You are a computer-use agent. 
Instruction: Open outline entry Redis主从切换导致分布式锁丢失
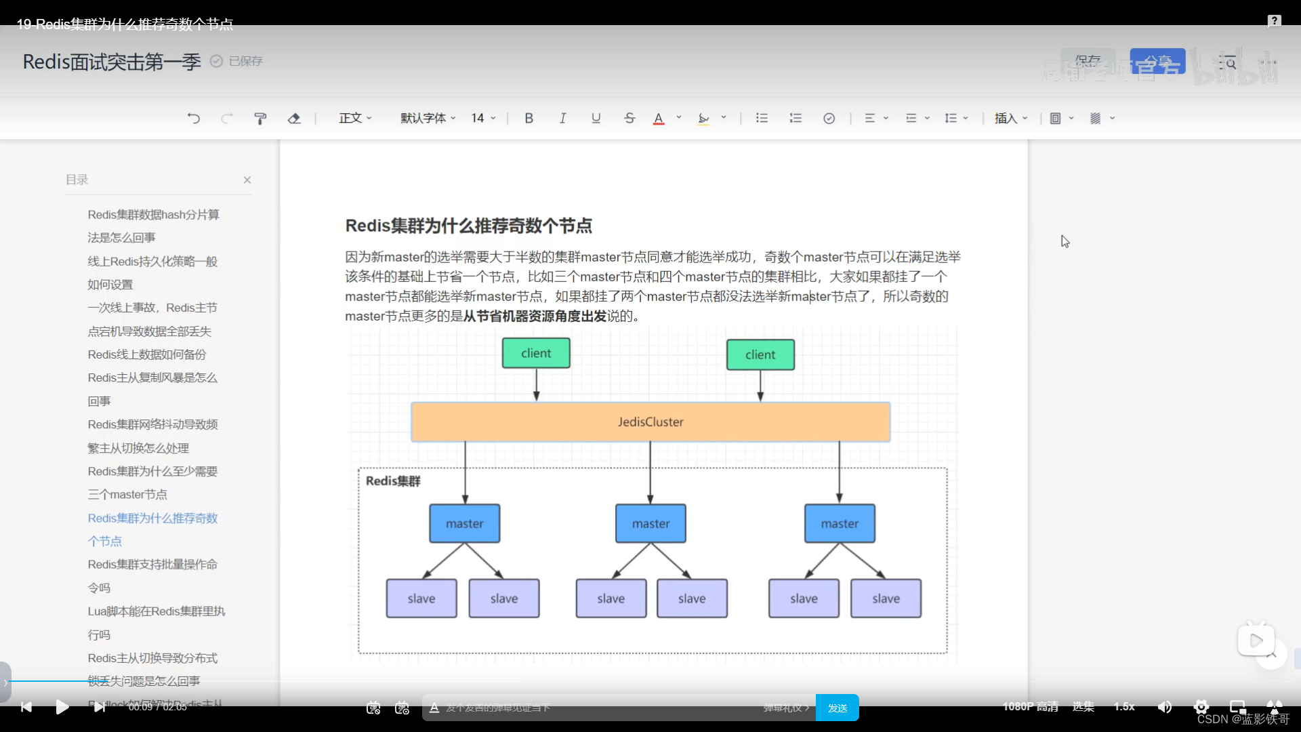(152, 670)
